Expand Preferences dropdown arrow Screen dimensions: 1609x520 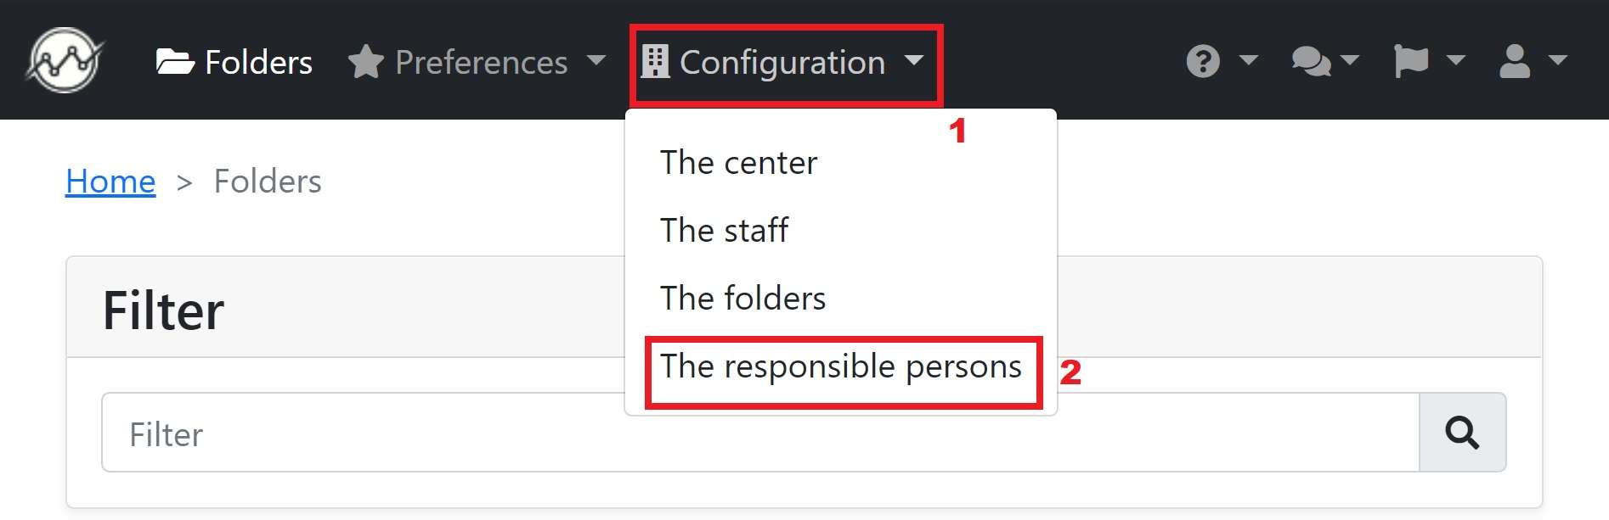point(596,60)
